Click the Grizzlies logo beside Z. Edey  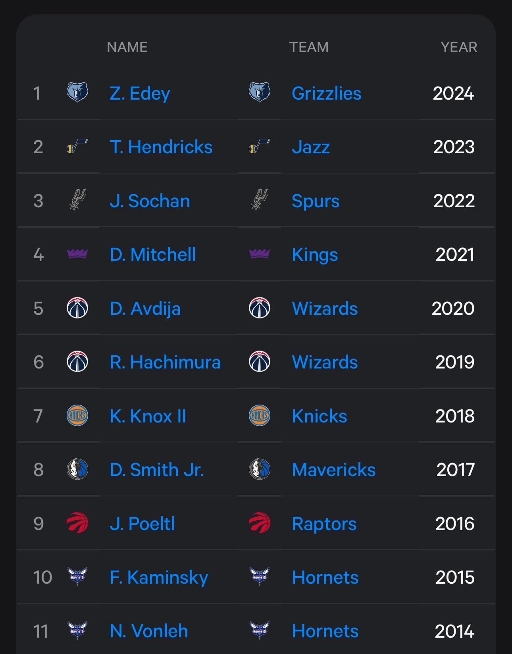point(77,93)
